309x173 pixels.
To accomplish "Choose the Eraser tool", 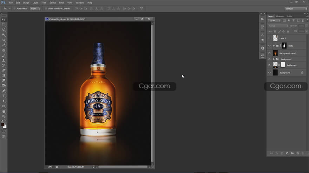I will click(4, 70).
